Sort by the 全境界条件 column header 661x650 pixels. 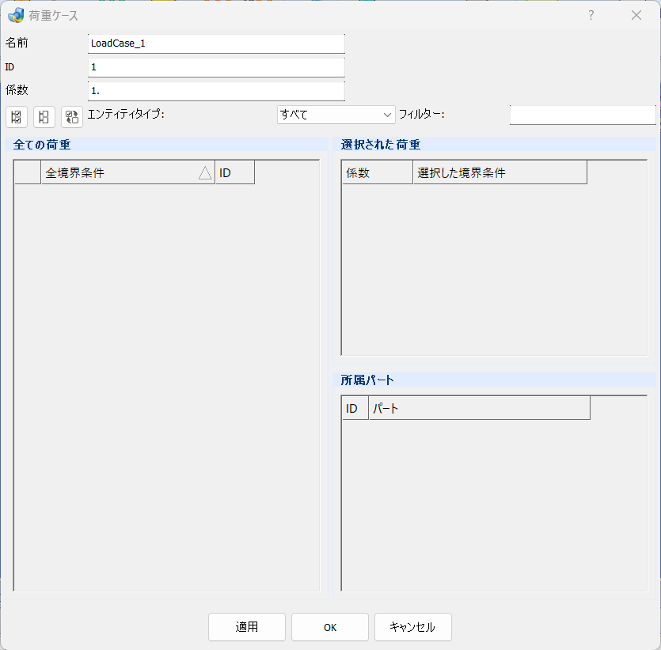127,172
